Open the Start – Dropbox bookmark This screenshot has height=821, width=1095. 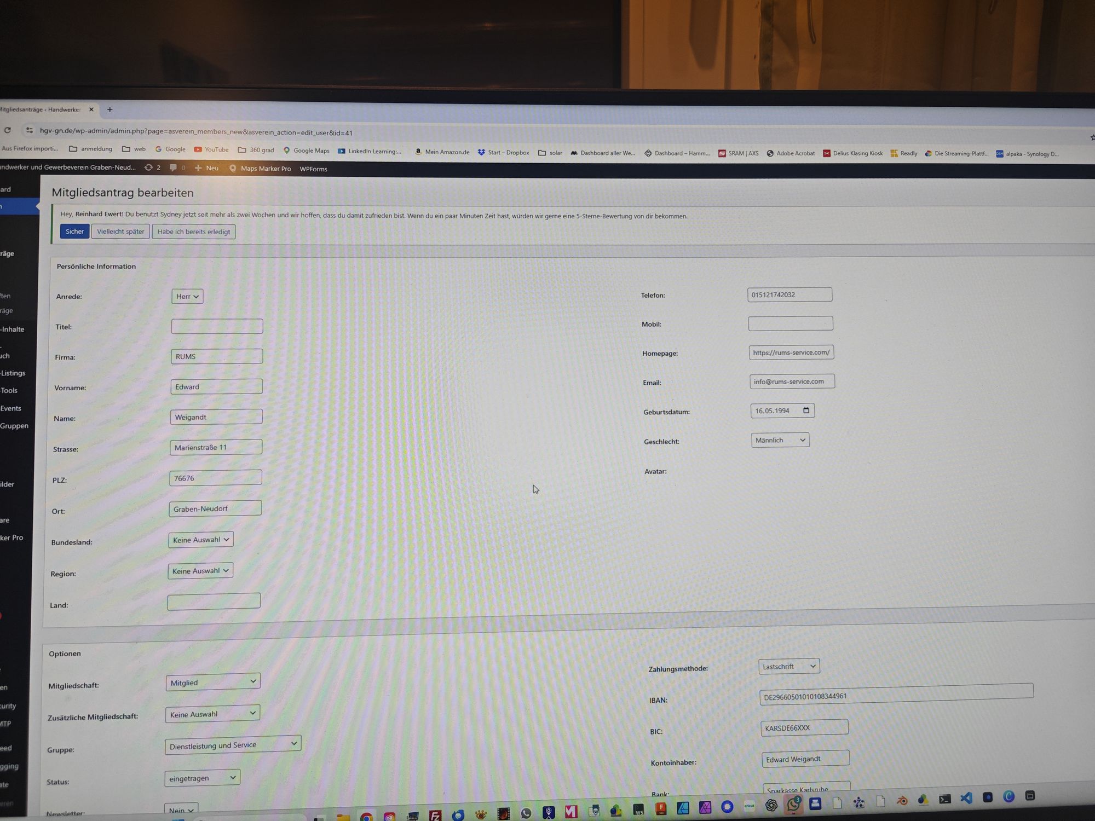coord(504,152)
